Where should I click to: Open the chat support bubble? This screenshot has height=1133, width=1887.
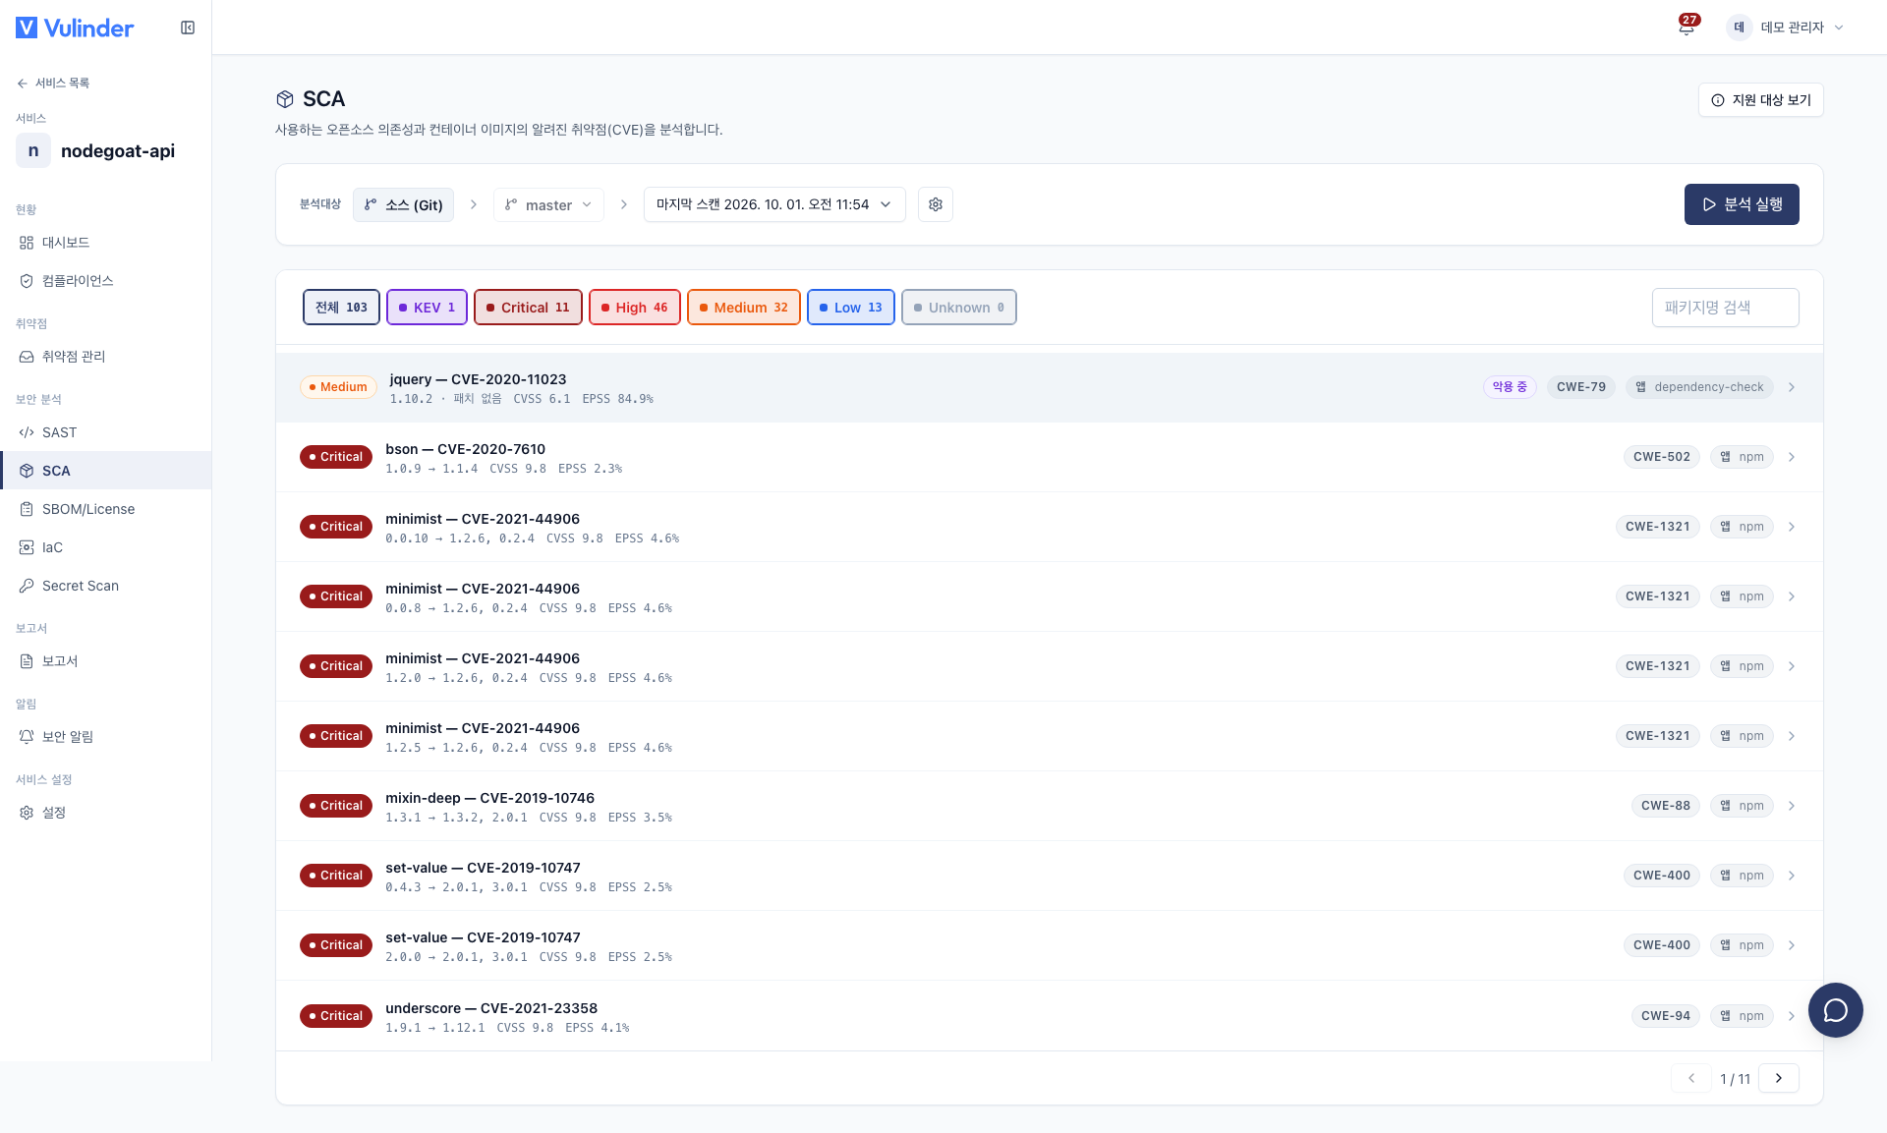1835,1010
